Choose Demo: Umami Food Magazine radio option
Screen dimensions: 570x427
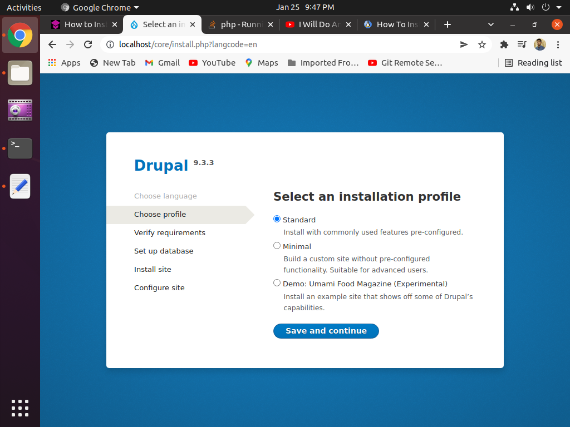(x=277, y=283)
